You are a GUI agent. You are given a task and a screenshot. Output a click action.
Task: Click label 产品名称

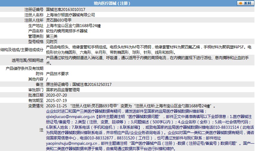point(36,31)
